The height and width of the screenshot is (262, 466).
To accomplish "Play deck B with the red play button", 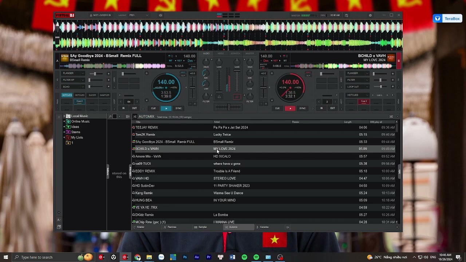I will (290, 108).
